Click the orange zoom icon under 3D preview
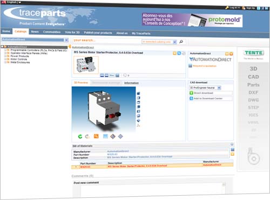Viewport: 270px width, 200px height. click(x=96, y=136)
